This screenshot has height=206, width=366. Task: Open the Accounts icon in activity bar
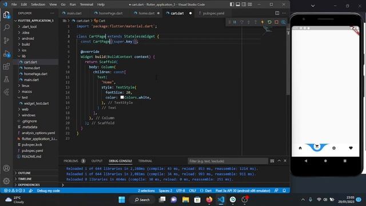coord(6,168)
